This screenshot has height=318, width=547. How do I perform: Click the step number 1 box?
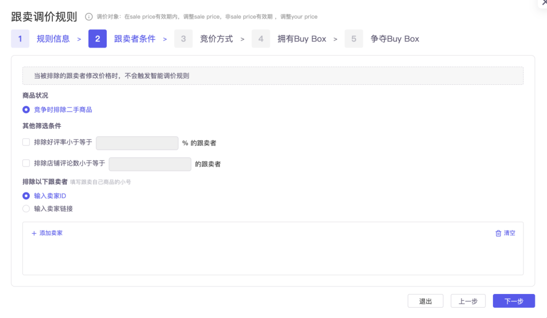[x=20, y=38]
